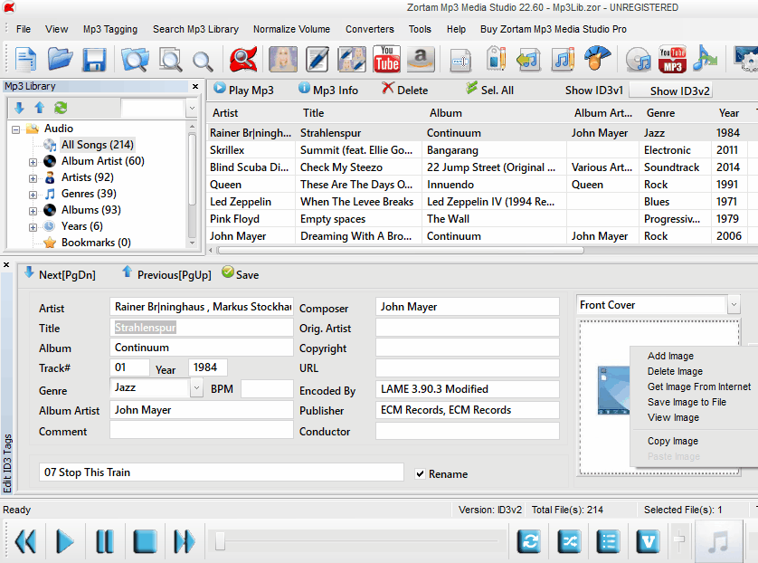Open the Genre dropdown showing Jazz
Screen dimensions: 758x563
click(196, 388)
